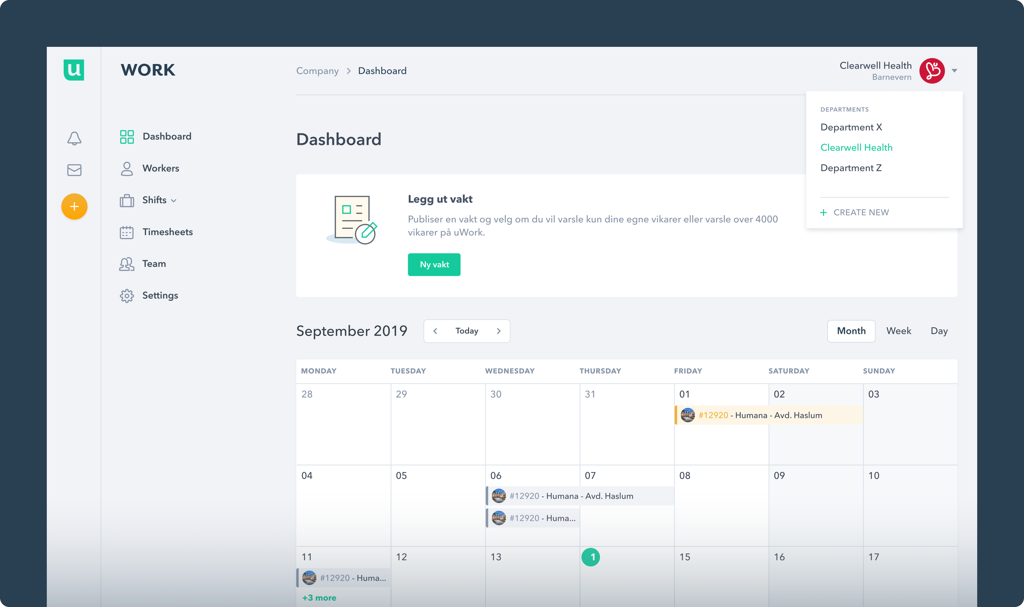Screen dimensions: 1024x607
Task: Switch calendar to Week view
Action: tap(899, 331)
